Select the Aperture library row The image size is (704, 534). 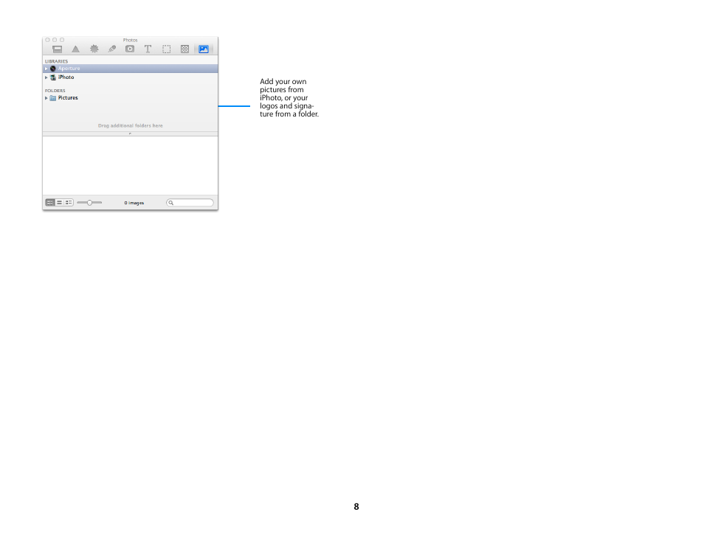pyautogui.click(x=130, y=69)
